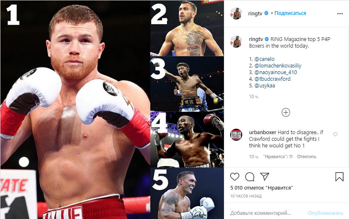The image size is (349, 219).
Task: Open the @tbudcrawford mention
Action: click(273, 79)
